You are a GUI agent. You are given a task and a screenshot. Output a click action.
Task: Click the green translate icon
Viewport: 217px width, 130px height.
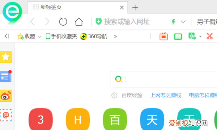click(x=192, y=36)
